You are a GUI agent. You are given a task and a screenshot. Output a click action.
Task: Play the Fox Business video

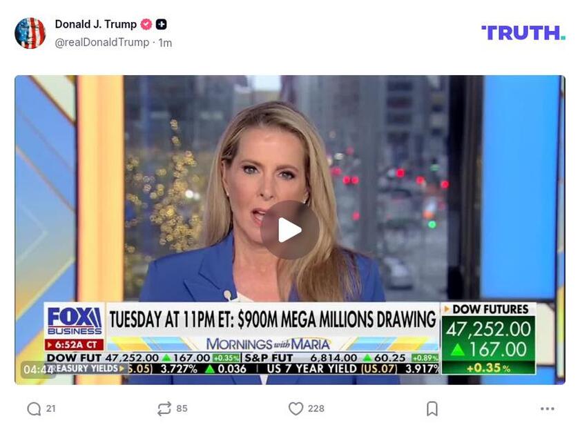click(x=289, y=230)
